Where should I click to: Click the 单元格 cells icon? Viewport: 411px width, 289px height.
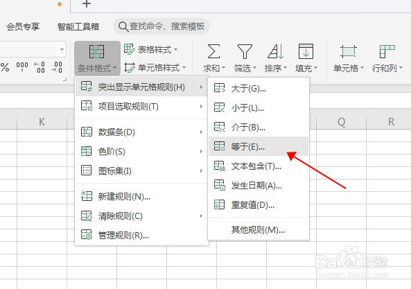coord(348,51)
